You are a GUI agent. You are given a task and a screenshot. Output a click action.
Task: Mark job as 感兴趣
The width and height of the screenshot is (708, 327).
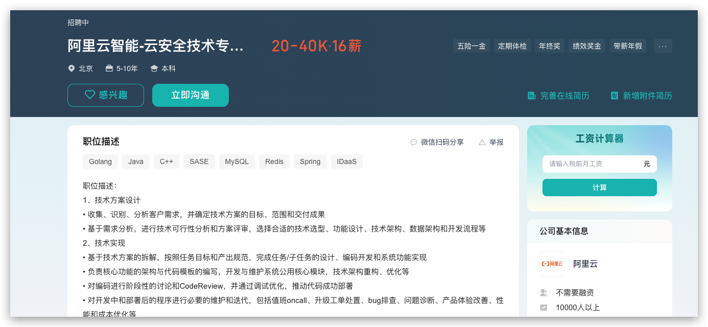tap(106, 95)
